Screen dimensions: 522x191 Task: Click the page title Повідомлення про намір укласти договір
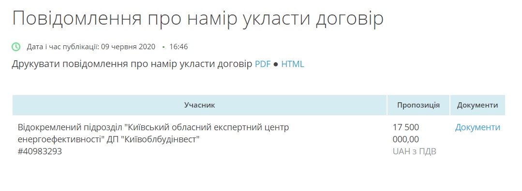(198, 19)
